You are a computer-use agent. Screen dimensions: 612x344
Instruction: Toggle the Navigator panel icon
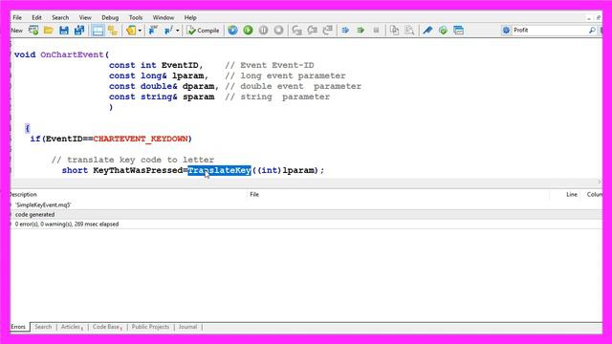click(113, 30)
